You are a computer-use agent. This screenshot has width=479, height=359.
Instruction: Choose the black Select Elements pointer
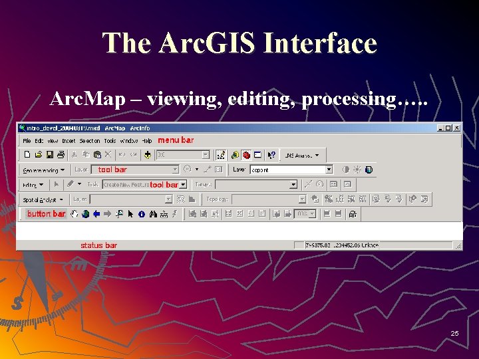130,214
